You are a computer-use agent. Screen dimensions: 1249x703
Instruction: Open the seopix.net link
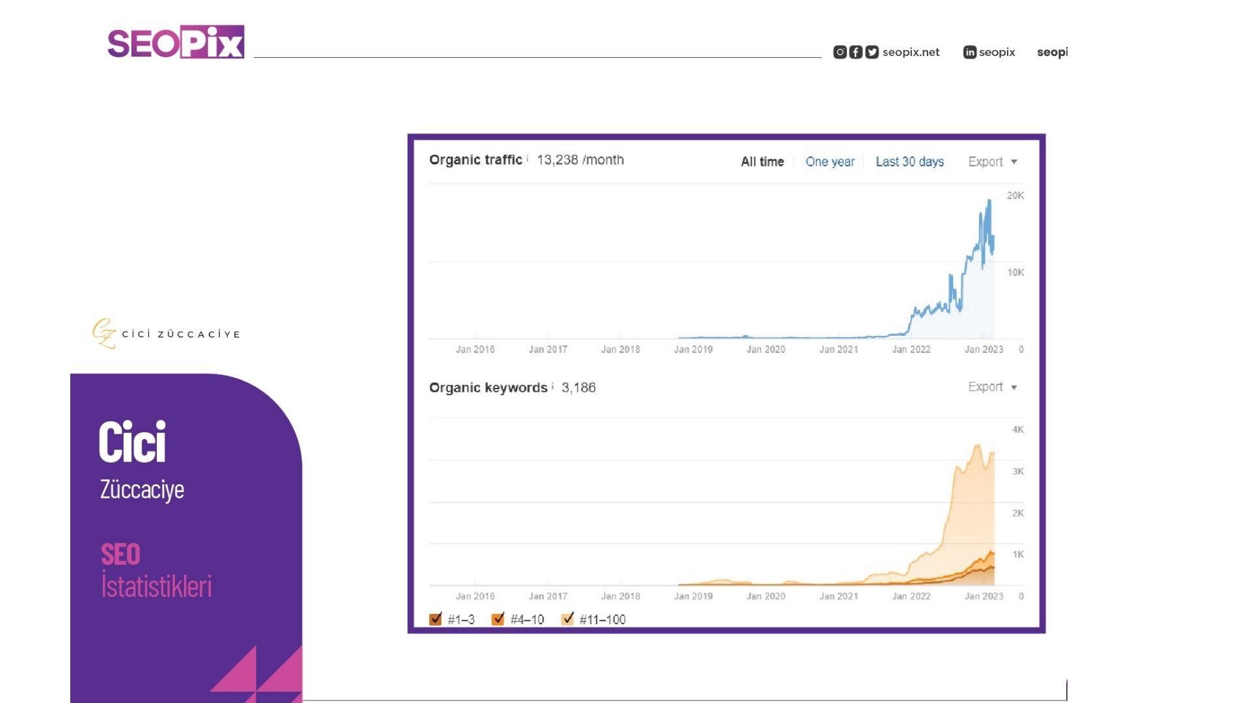pyautogui.click(x=911, y=52)
